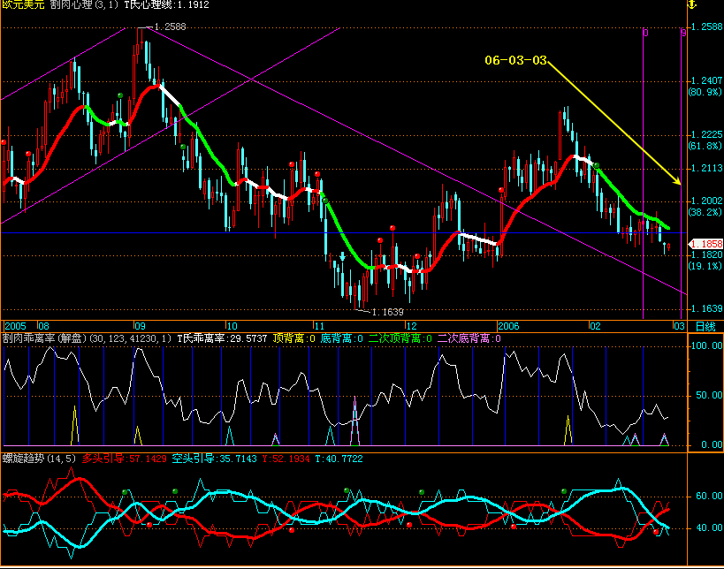Click the (80.9%) retracement label
The image size is (724, 569).
tap(705, 92)
